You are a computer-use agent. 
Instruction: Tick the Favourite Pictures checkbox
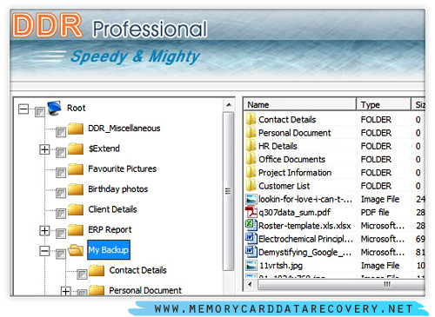(61, 173)
